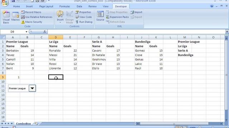
Task: Switch to the Insert ribbon tab
Action: point(29,6)
